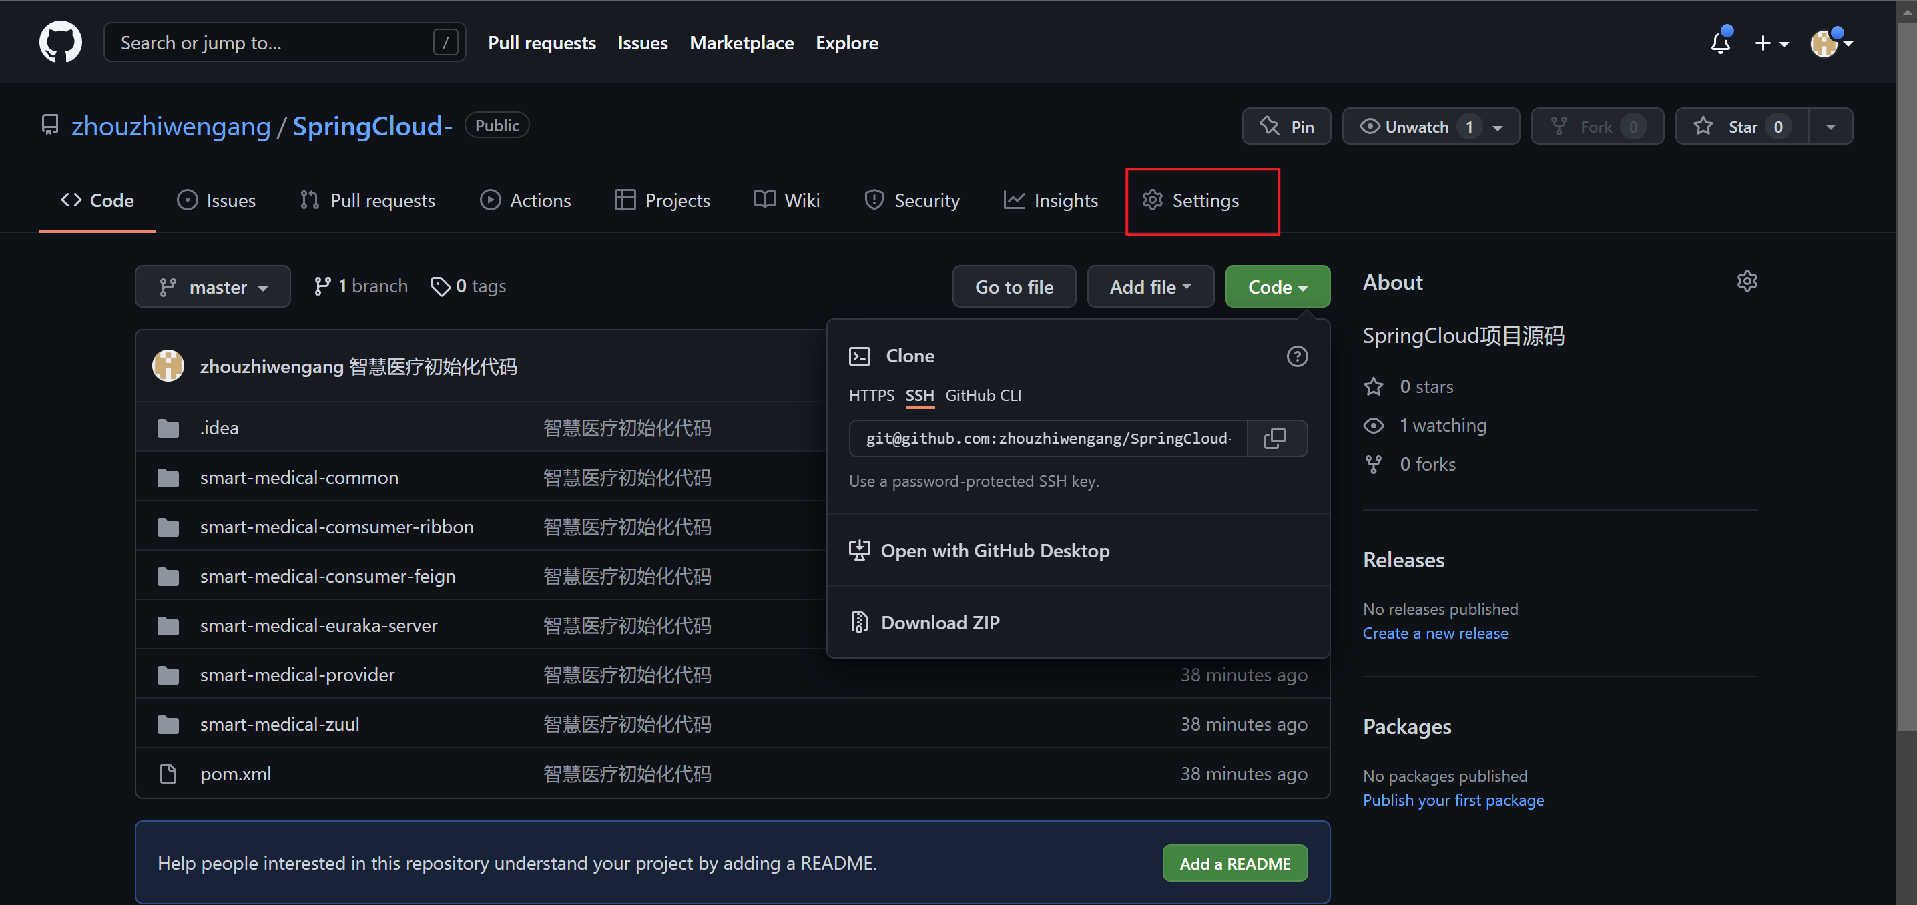Open Issues in top navigation

642,43
